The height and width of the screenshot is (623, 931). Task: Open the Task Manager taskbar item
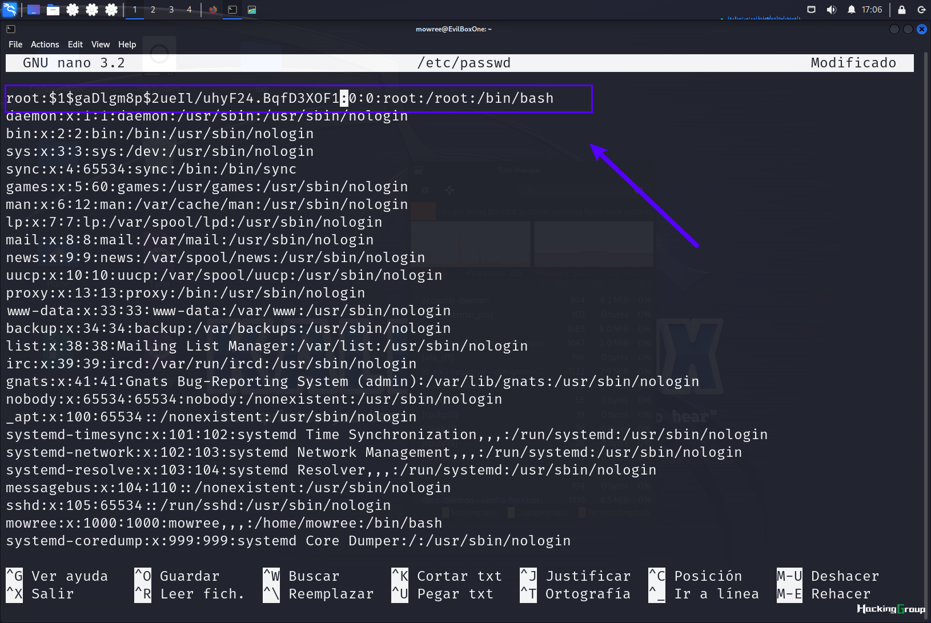pyautogui.click(x=252, y=10)
